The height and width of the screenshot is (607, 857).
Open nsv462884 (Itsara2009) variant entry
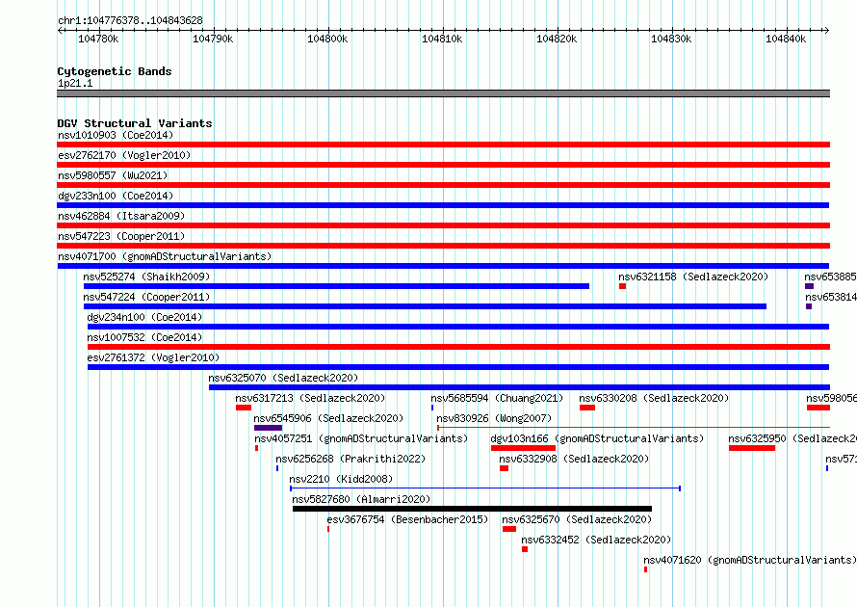(121, 216)
